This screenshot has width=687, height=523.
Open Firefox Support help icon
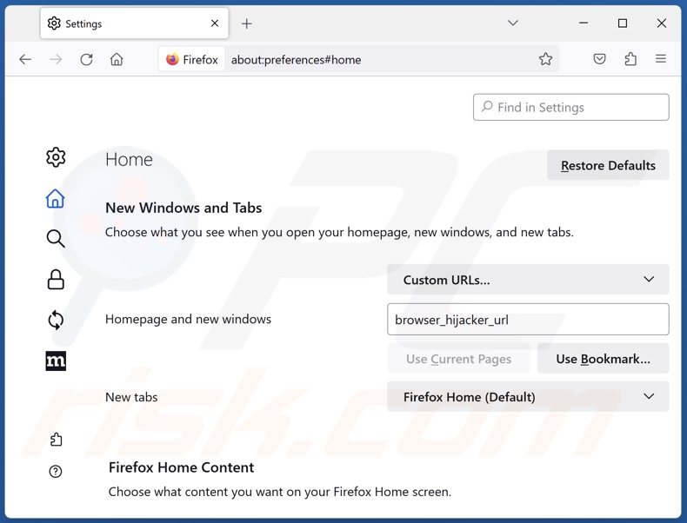tap(56, 472)
